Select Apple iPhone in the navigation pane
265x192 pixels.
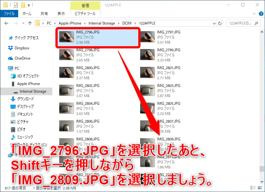[x=26, y=84]
